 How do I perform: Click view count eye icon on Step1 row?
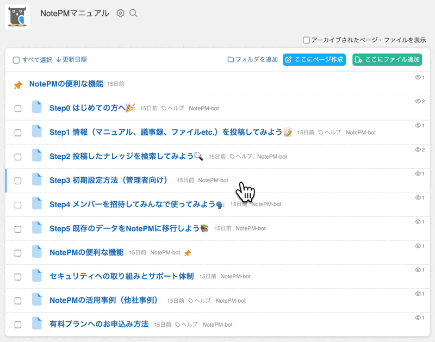[418, 126]
